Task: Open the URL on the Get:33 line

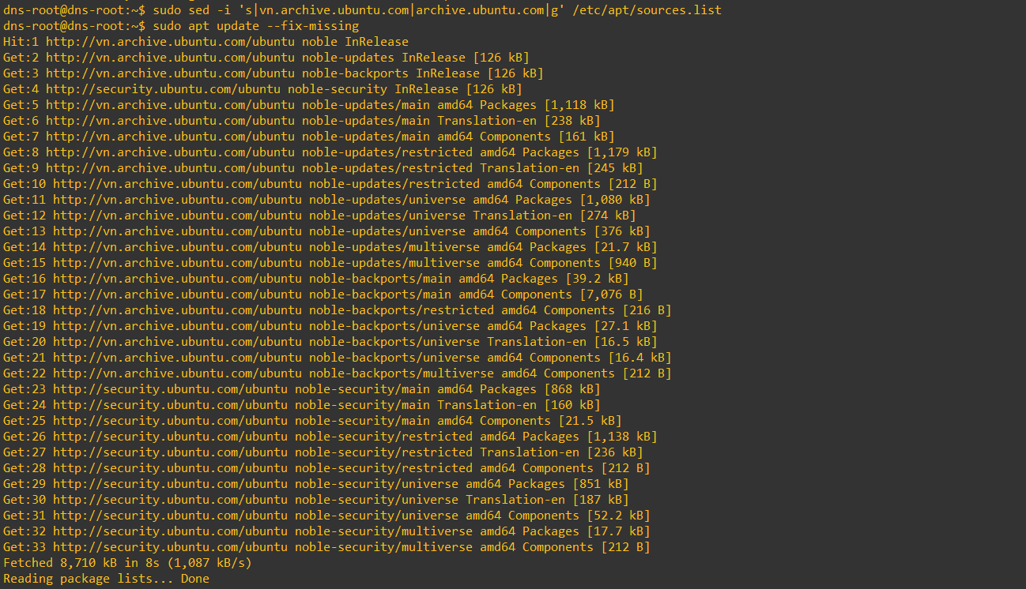Action: [x=170, y=547]
